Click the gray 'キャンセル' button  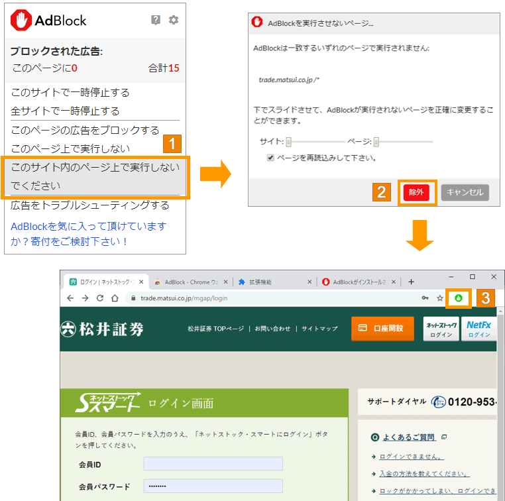click(x=465, y=192)
